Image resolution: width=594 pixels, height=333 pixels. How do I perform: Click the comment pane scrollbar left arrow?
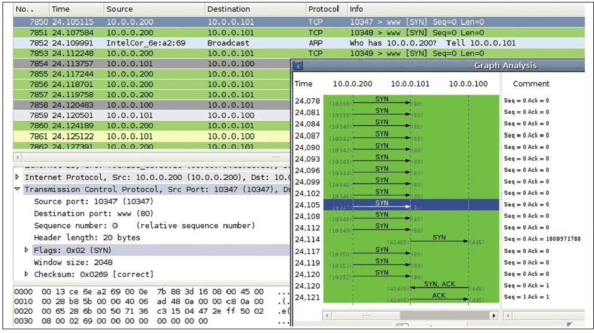[508, 316]
